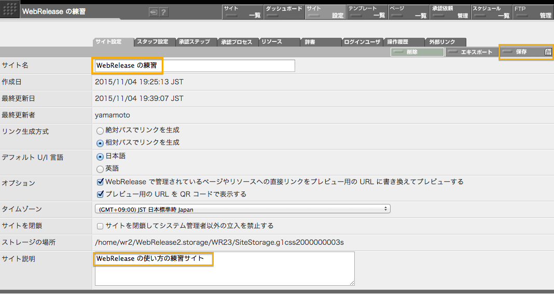Toggle the QR コードで表示する checkbox
The height and width of the screenshot is (294, 554).
pos(100,194)
